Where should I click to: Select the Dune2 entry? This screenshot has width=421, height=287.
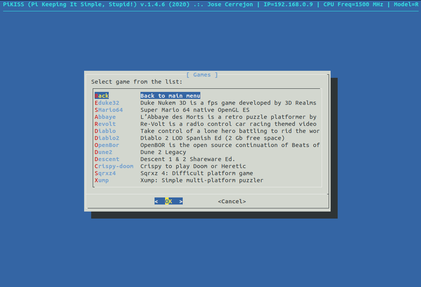click(103, 152)
